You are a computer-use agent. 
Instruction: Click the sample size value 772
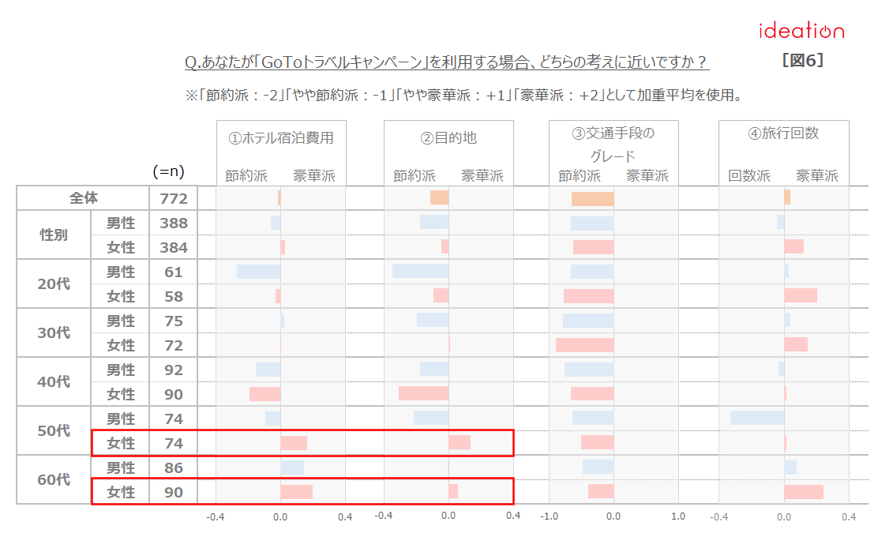[x=173, y=199]
